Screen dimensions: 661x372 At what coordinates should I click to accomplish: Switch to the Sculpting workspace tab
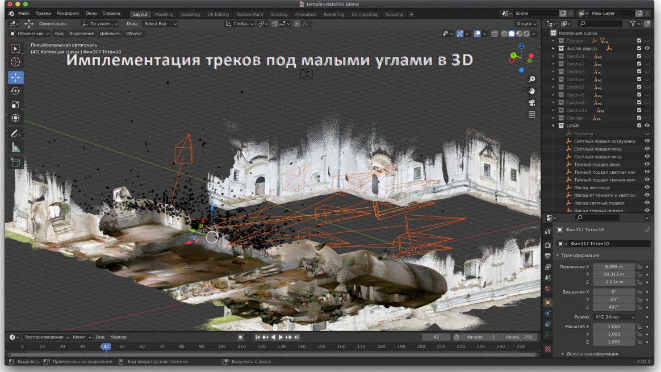point(190,14)
